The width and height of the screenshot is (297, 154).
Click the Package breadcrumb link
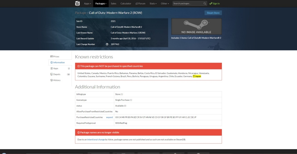tap(81, 13)
